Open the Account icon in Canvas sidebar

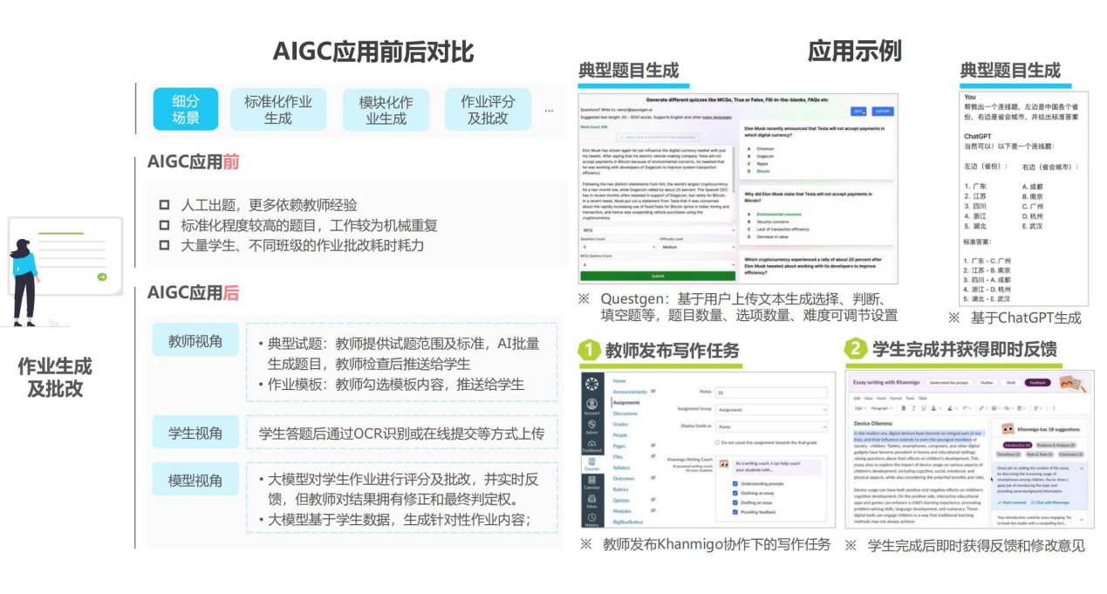[x=592, y=405]
